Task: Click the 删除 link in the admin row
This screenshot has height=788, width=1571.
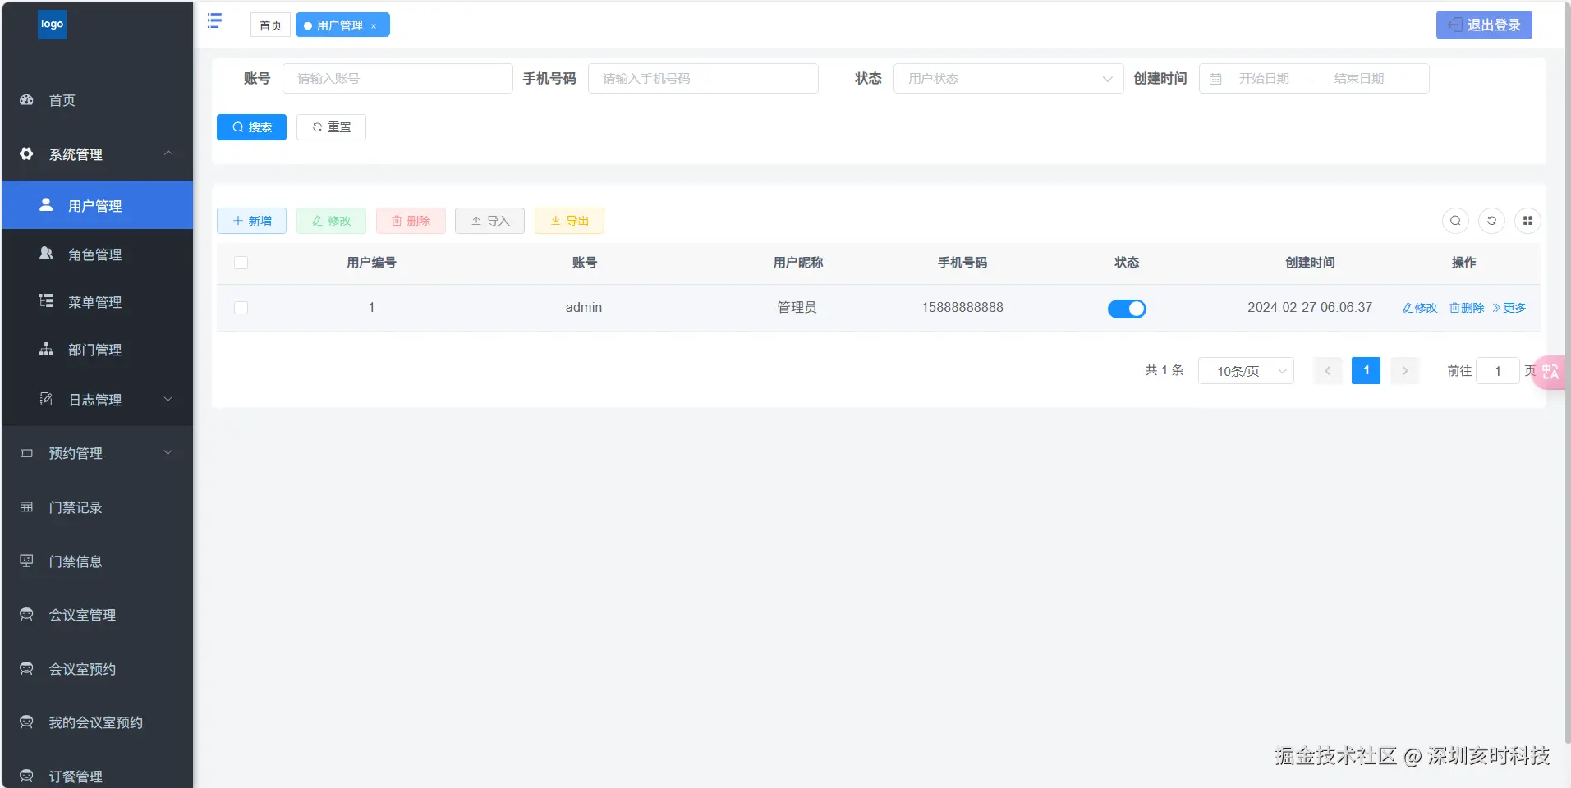Action: [x=1467, y=308]
